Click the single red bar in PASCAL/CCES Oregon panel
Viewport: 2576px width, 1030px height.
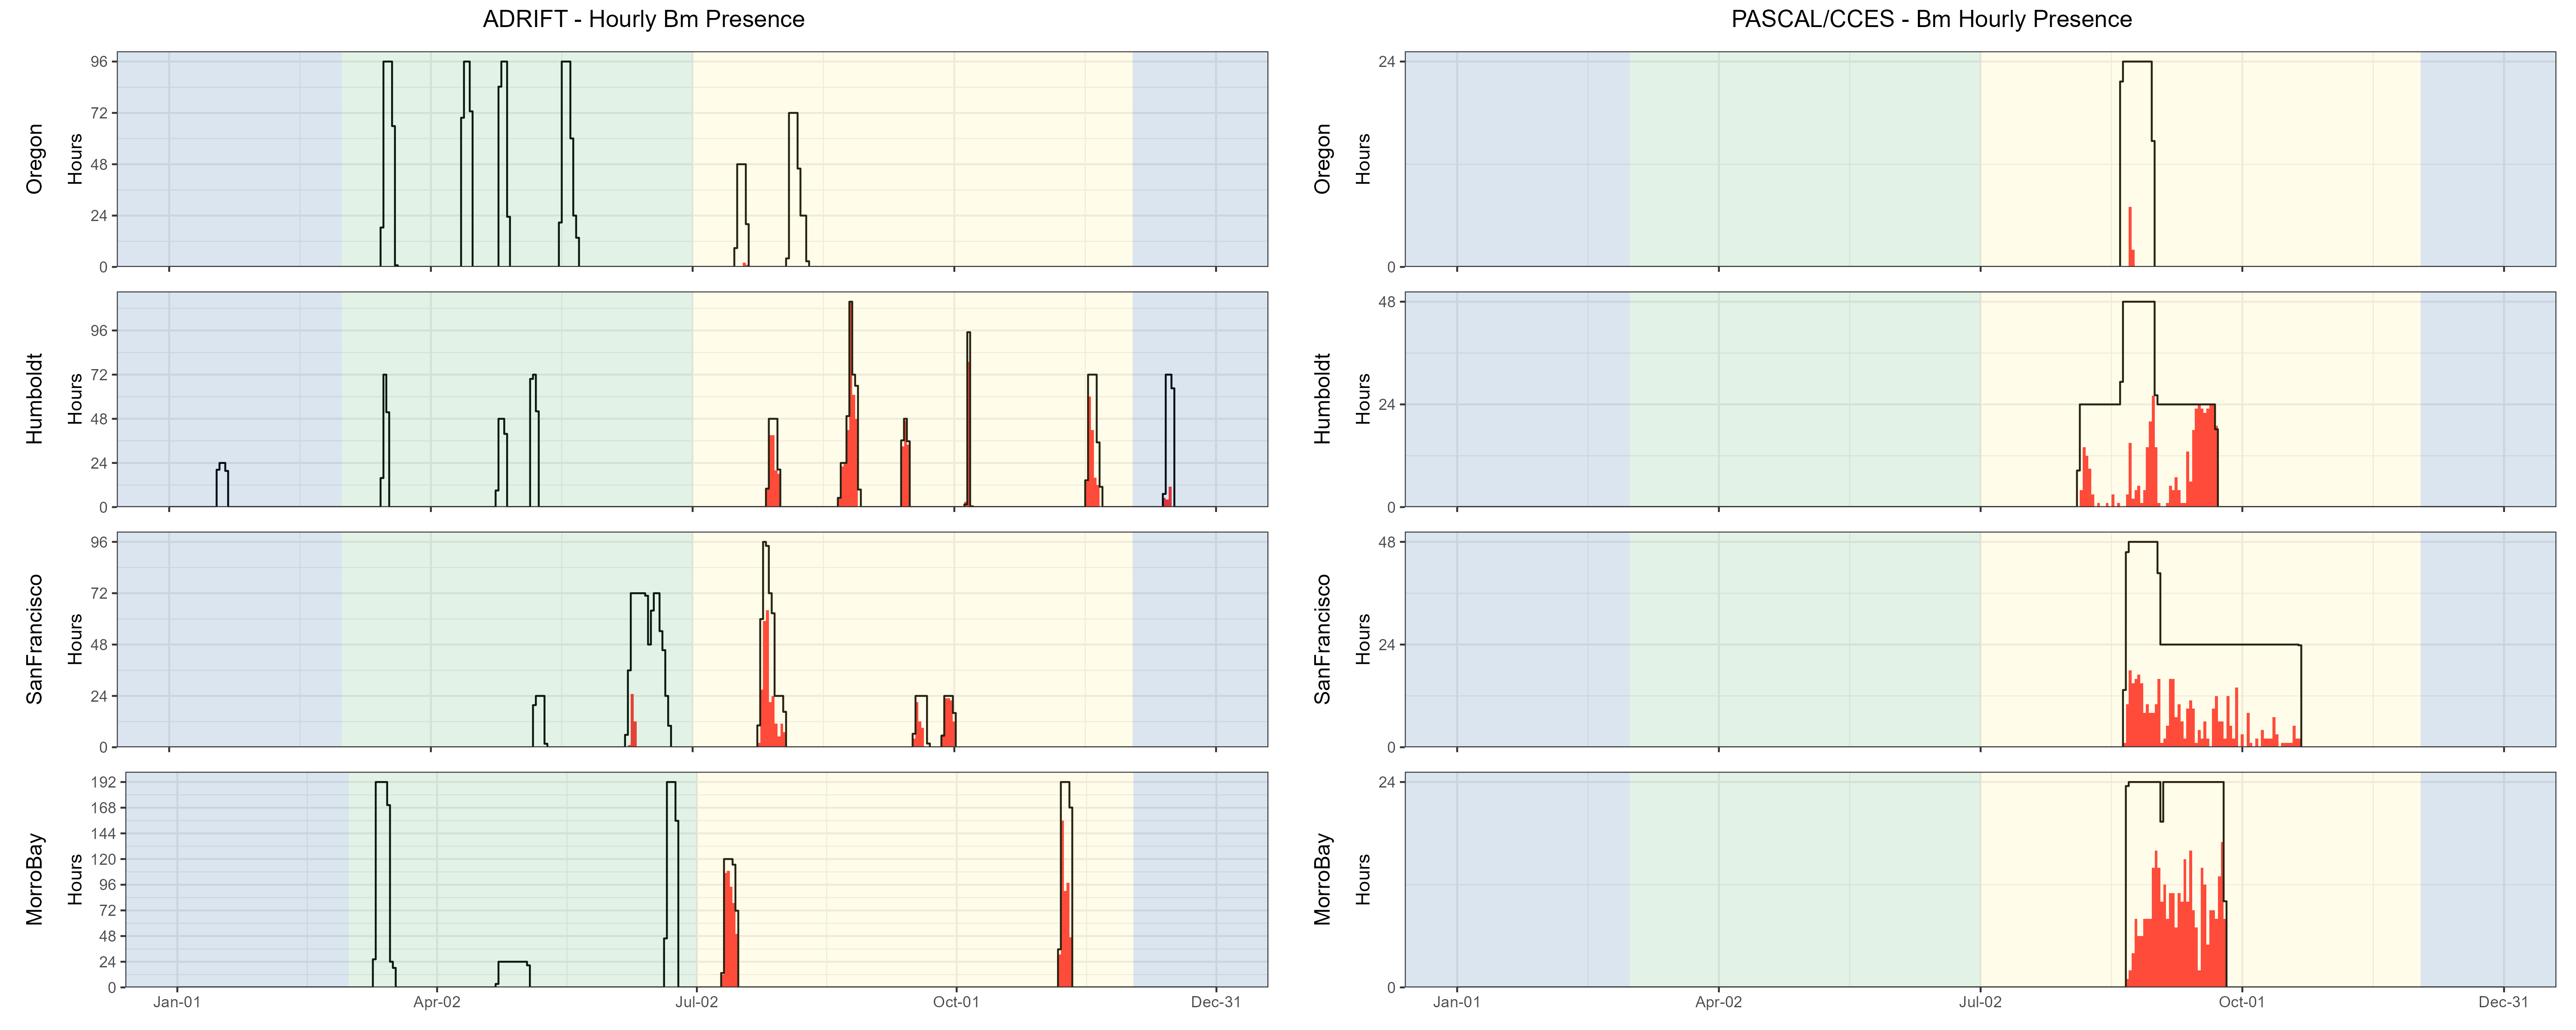(x=2131, y=237)
